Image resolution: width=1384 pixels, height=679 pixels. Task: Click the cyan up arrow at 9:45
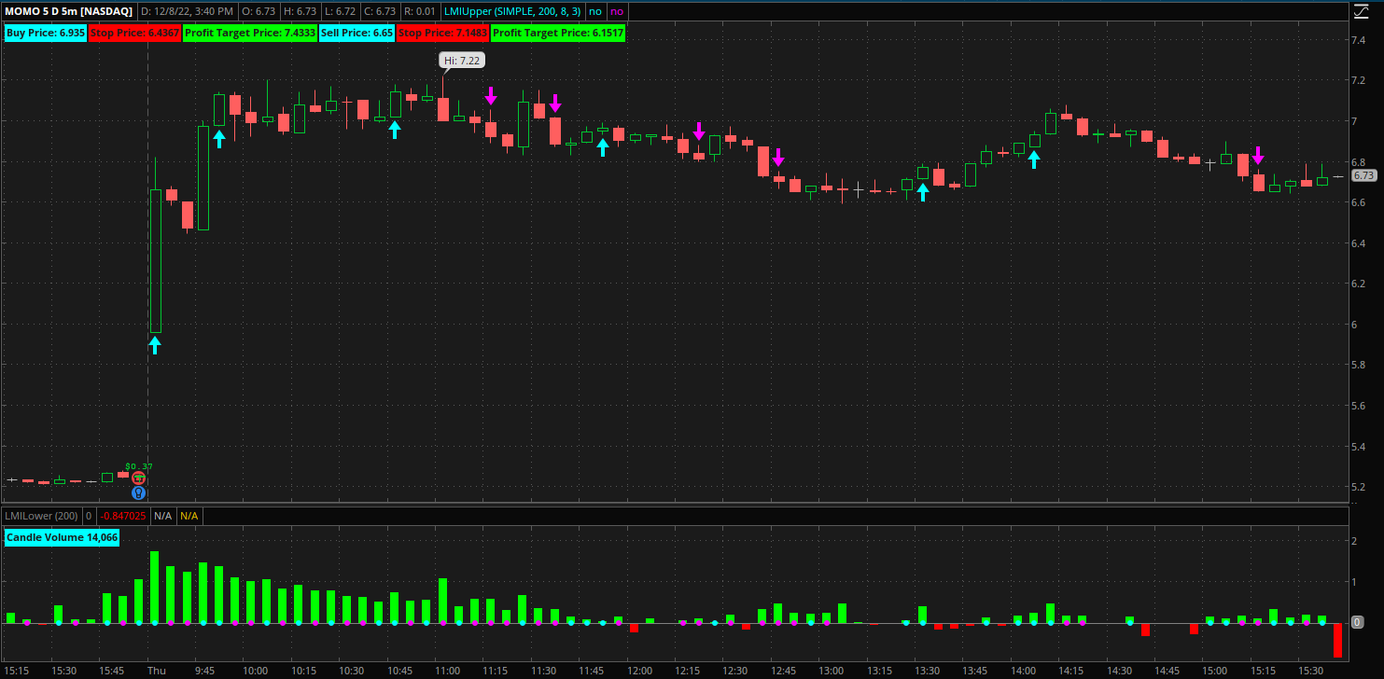point(218,138)
